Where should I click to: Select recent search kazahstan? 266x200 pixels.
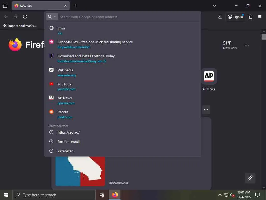[123, 151]
